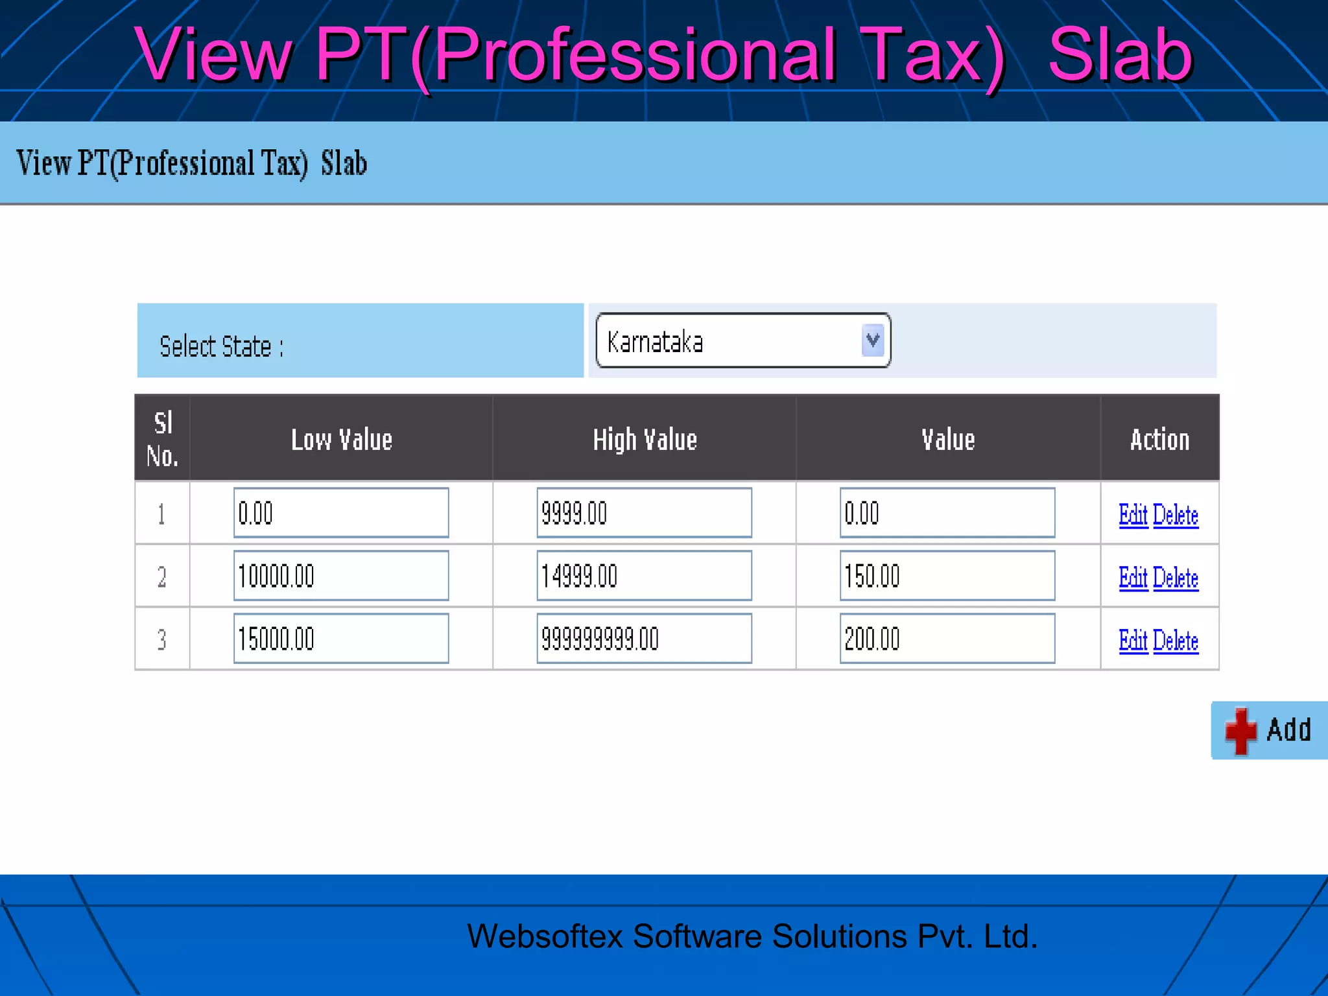Screen dimensions: 1328x996
Task: Open the Select State dropdown showing Karnataka
Action: point(743,340)
